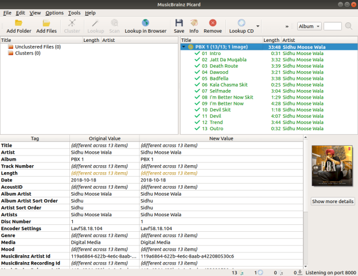Expand the toolbar overflow chevron
Image resolution: width=358 pixels, height=276 pixels.
(287, 26)
